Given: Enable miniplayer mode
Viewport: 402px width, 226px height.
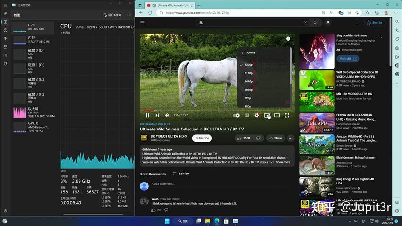Looking at the screenshot, I should (x=267, y=115).
